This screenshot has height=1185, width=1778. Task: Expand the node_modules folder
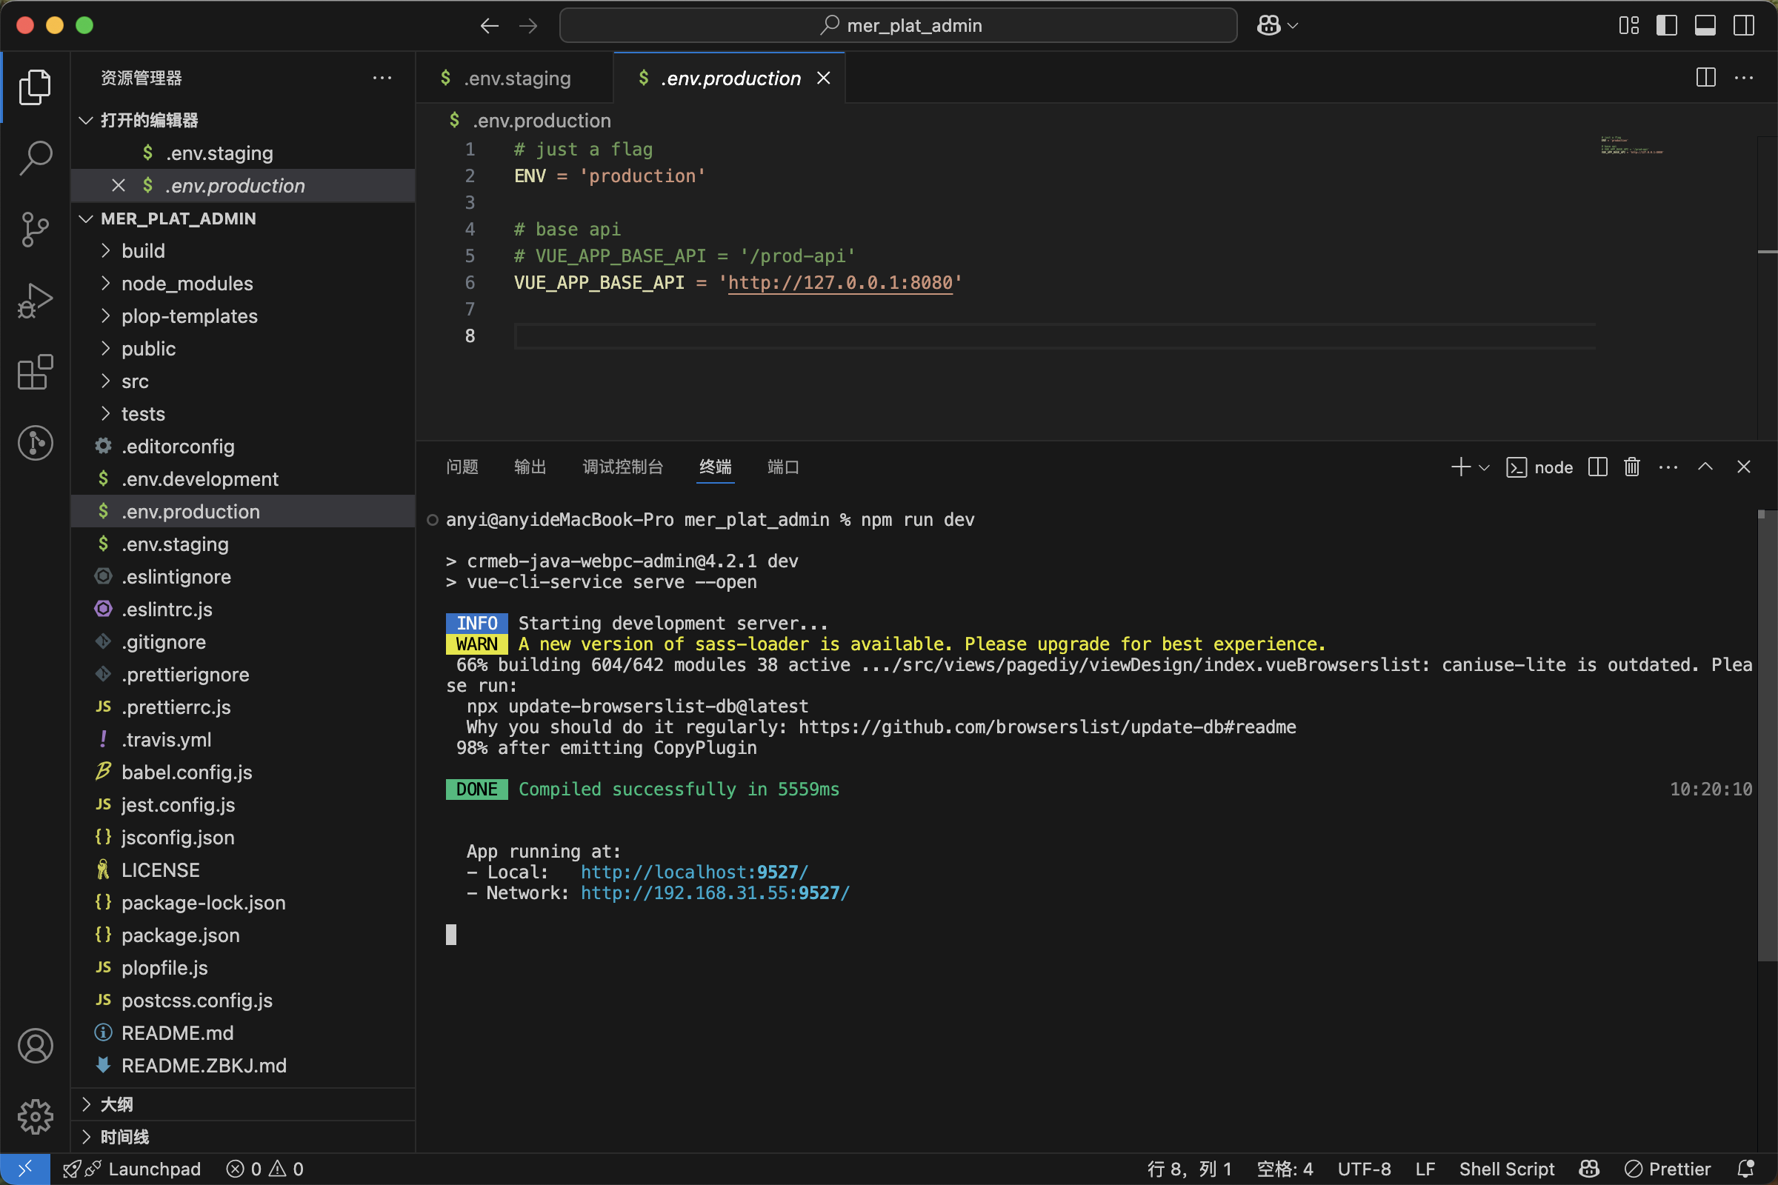[105, 284]
